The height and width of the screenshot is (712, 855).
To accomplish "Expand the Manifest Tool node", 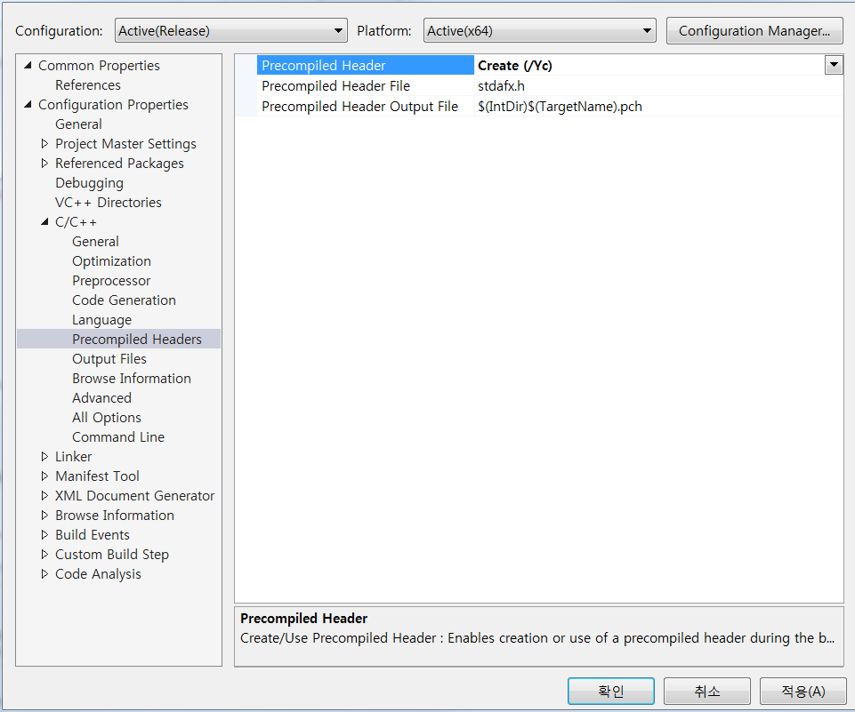I will pyautogui.click(x=44, y=476).
